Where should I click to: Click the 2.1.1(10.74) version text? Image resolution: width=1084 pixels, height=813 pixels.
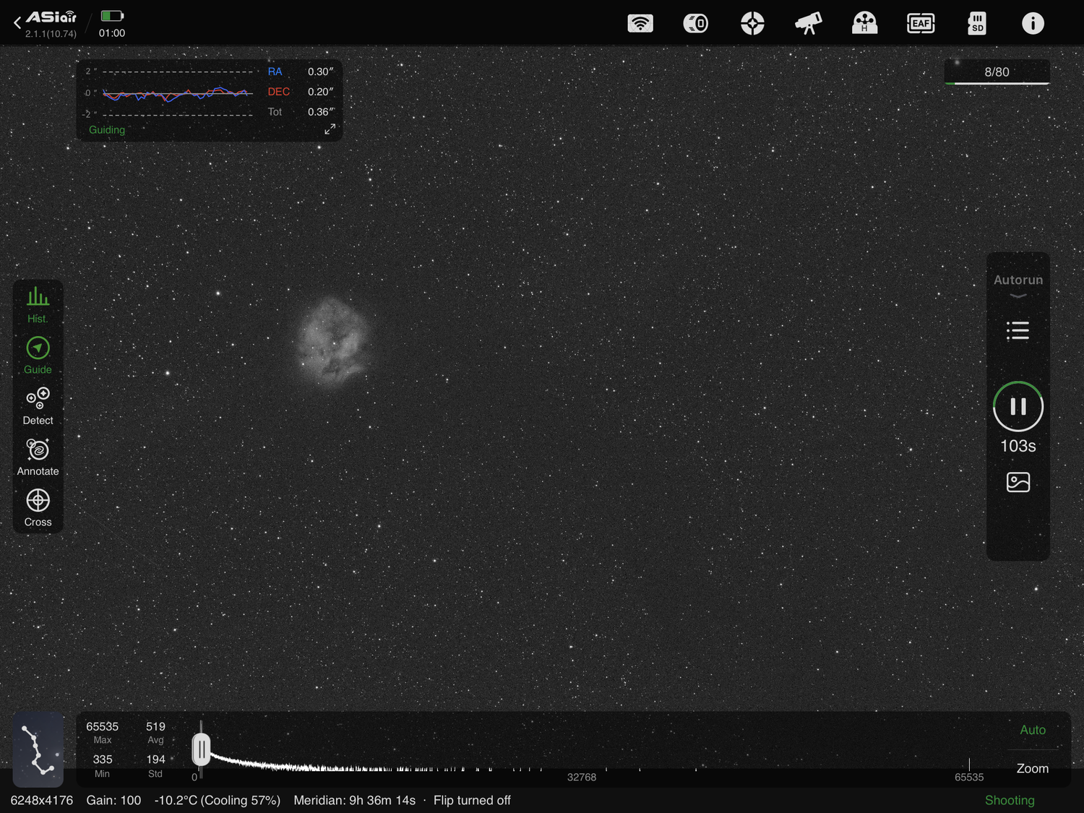(51, 34)
